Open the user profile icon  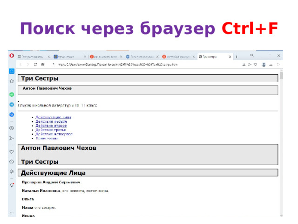[264, 64]
